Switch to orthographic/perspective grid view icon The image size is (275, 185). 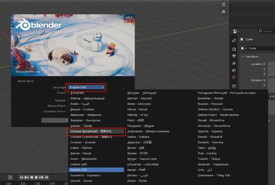coord(223,12)
